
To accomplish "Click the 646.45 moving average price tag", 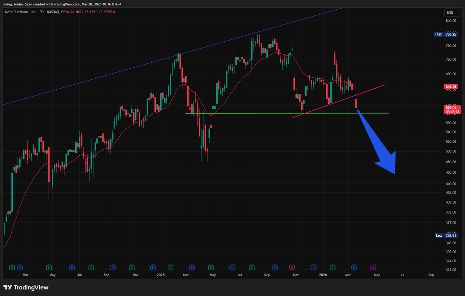I will click(450, 87).
